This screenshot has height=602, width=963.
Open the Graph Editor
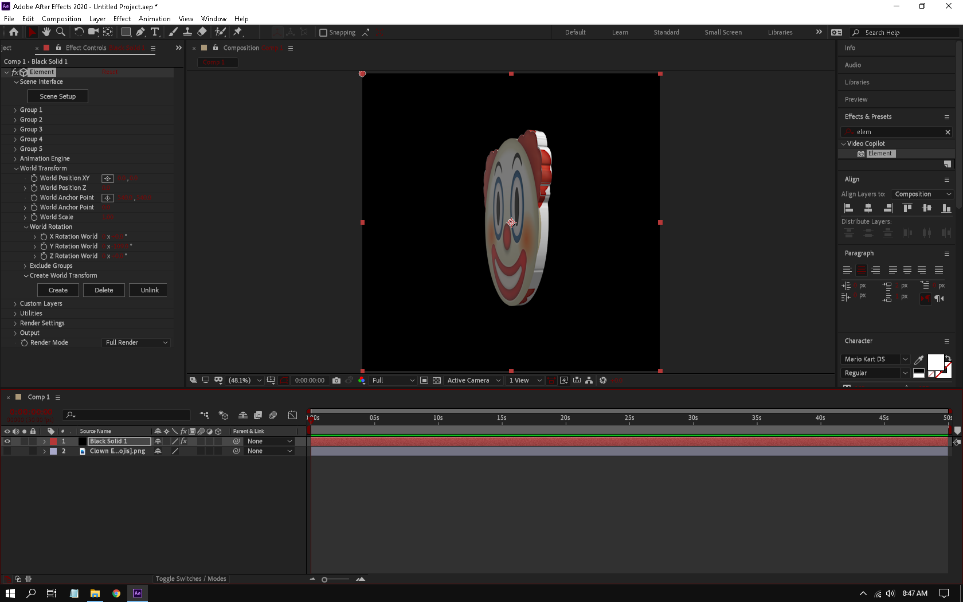[292, 415]
